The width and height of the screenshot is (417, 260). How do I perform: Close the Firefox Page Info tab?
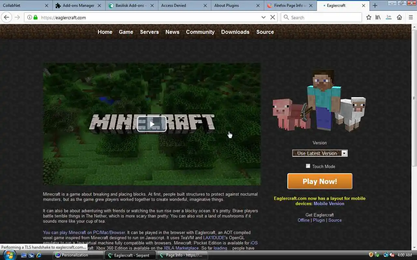point(311,6)
